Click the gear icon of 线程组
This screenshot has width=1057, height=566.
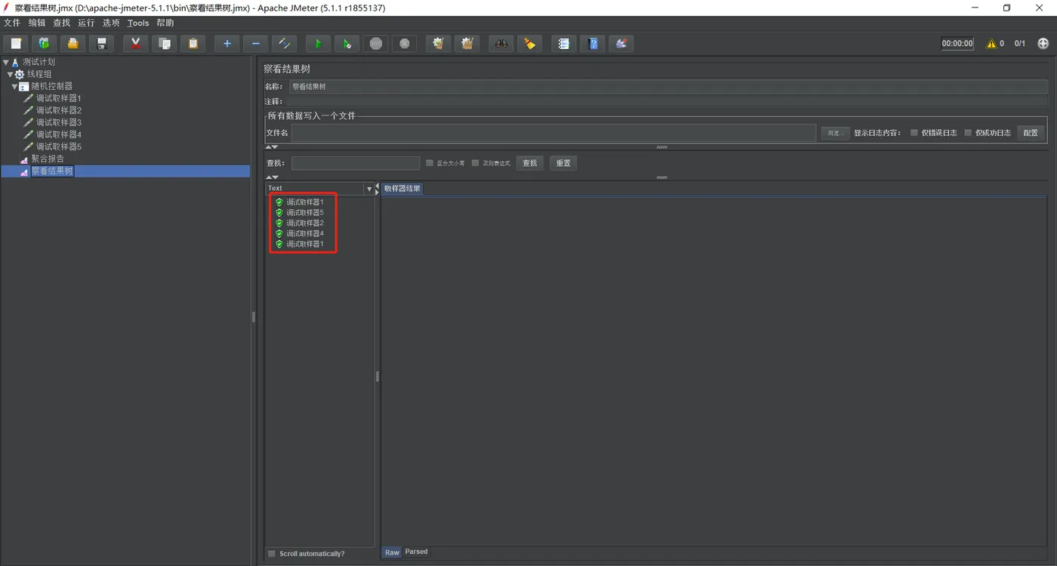(20, 74)
